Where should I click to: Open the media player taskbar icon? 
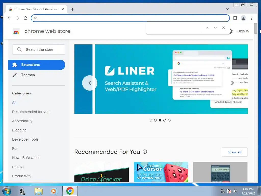(54, 191)
